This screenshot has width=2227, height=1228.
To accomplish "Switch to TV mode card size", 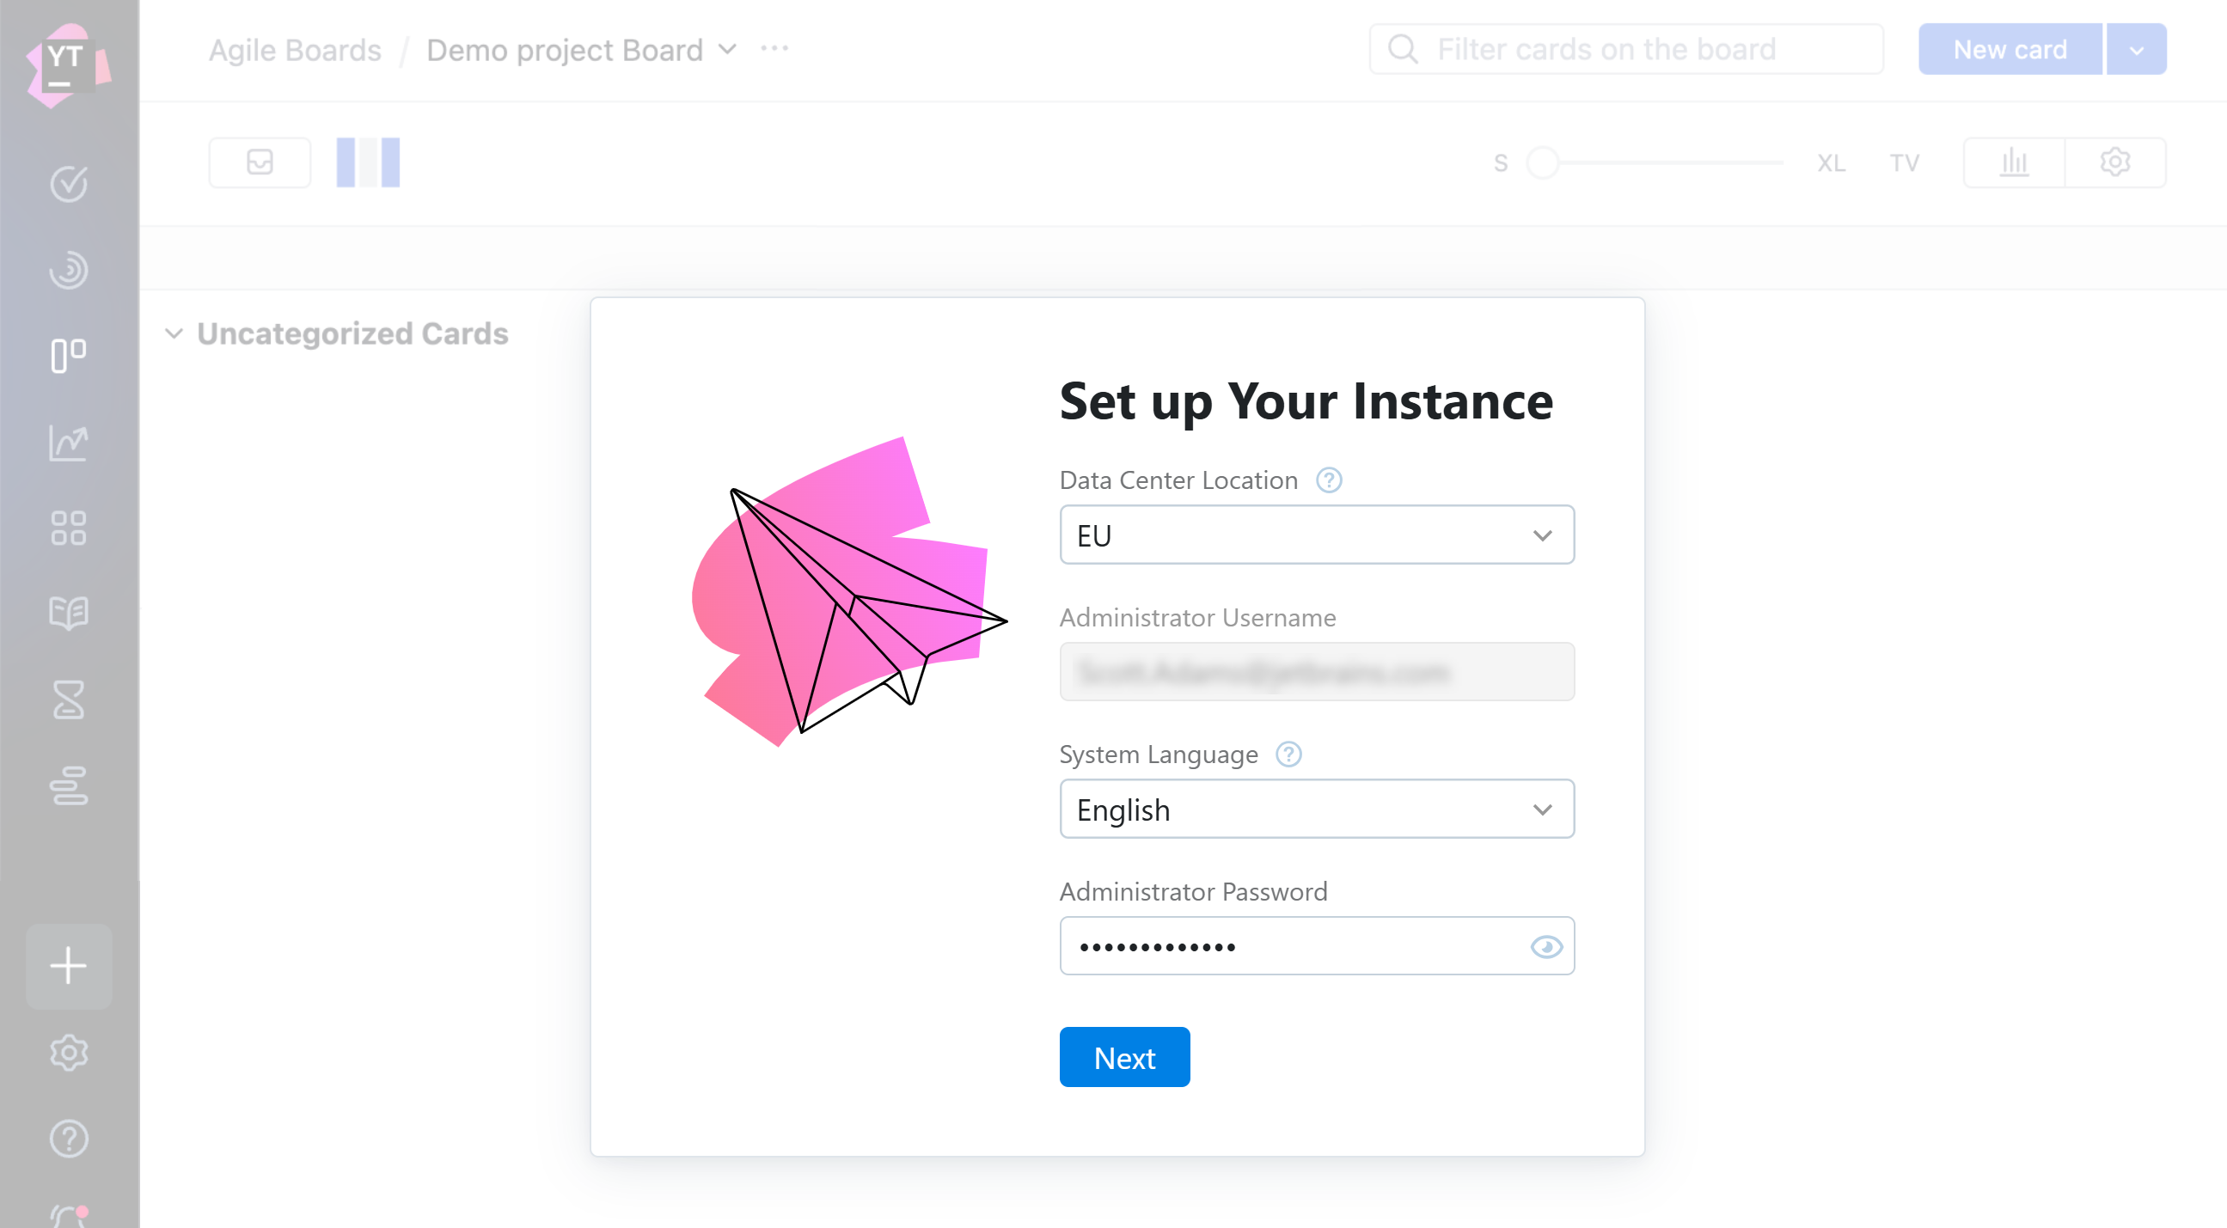I will coord(1904,163).
